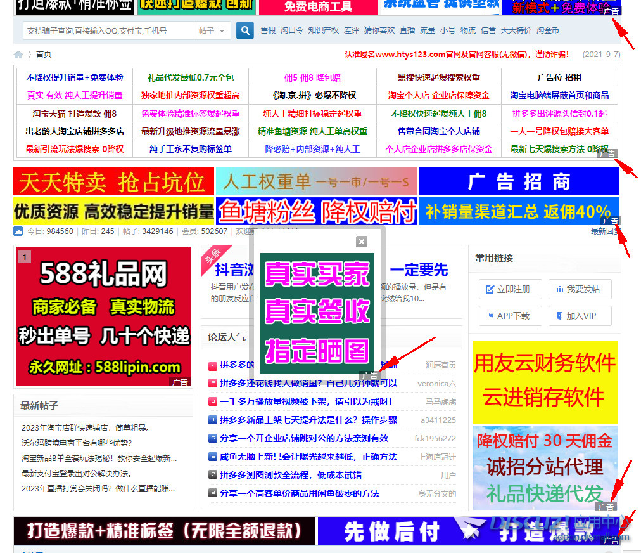
Task: Open the 信誉 hot search link
Action: [x=488, y=30]
